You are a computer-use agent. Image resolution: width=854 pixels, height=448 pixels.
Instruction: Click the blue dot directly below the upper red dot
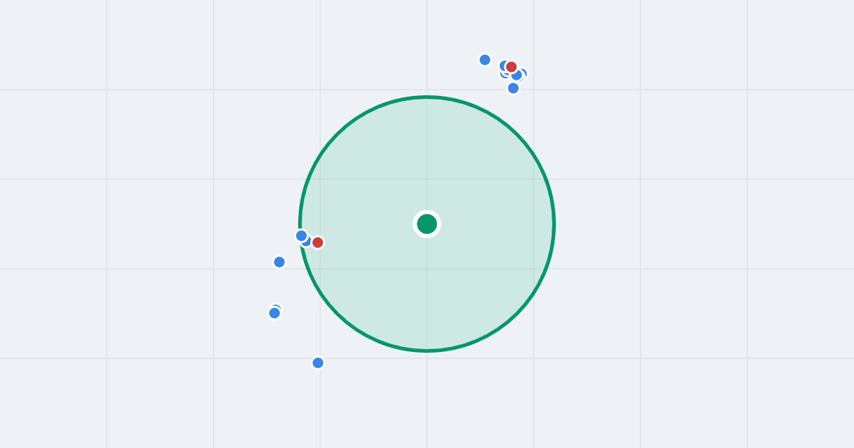point(513,88)
